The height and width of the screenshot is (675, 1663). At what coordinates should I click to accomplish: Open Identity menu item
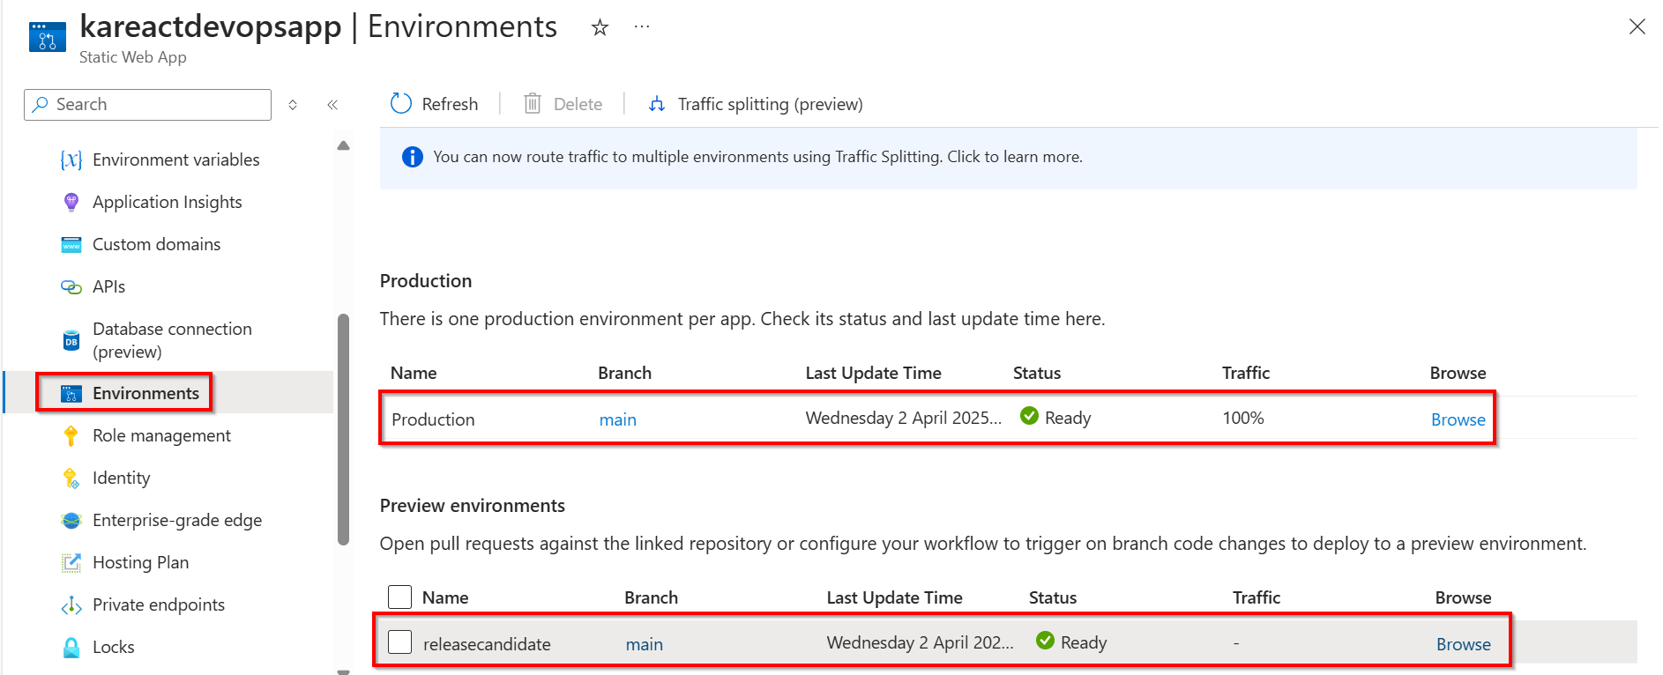(x=121, y=478)
